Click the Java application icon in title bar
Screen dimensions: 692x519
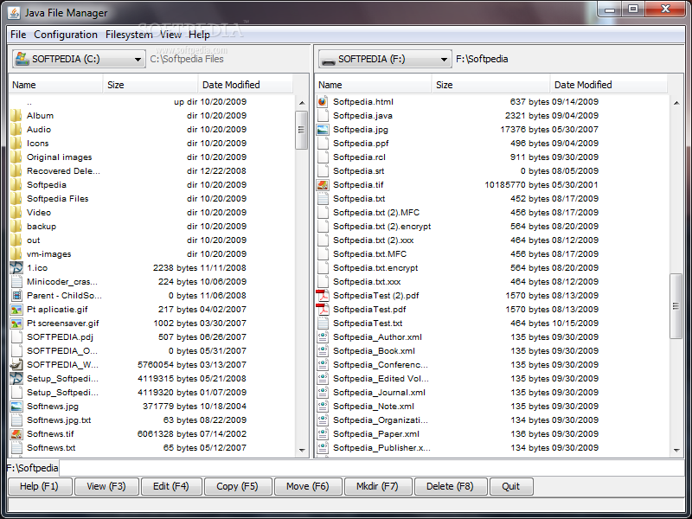(x=14, y=13)
